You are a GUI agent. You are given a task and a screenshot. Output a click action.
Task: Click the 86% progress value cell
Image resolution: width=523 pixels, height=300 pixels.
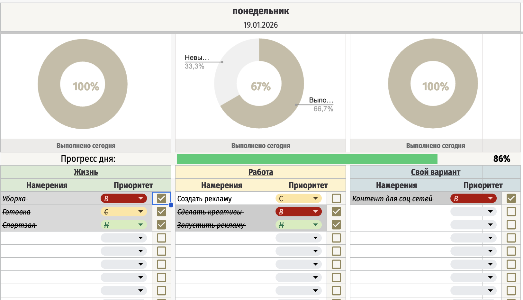(x=501, y=159)
